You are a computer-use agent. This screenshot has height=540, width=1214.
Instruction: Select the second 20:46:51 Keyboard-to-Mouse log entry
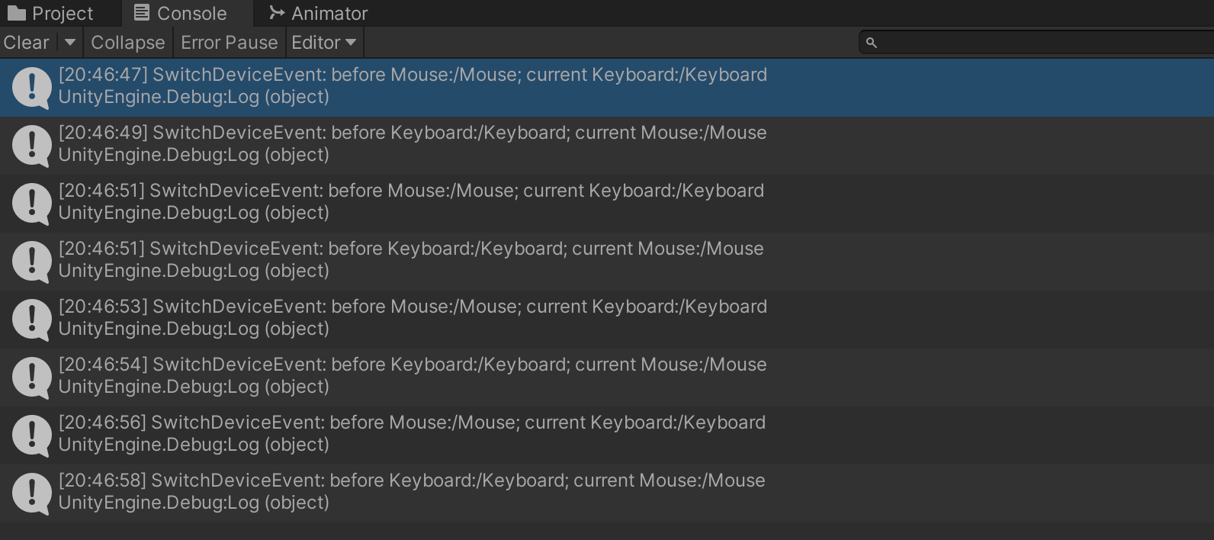click(x=412, y=260)
